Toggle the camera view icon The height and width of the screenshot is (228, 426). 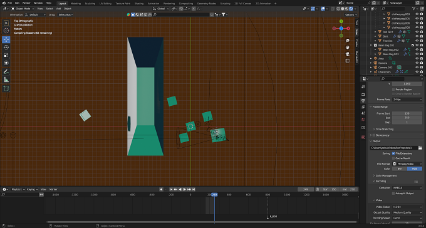click(x=347, y=54)
